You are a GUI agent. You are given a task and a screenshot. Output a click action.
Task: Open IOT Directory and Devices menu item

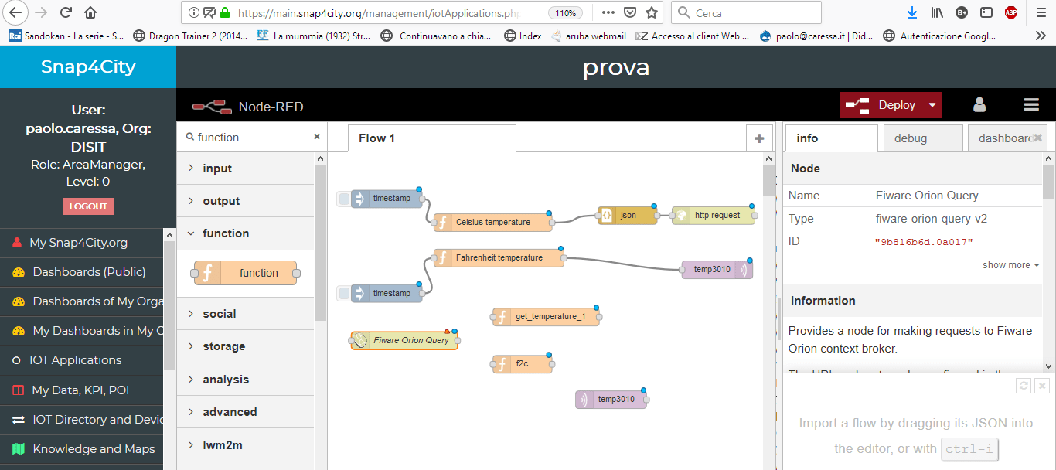click(x=82, y=420)
